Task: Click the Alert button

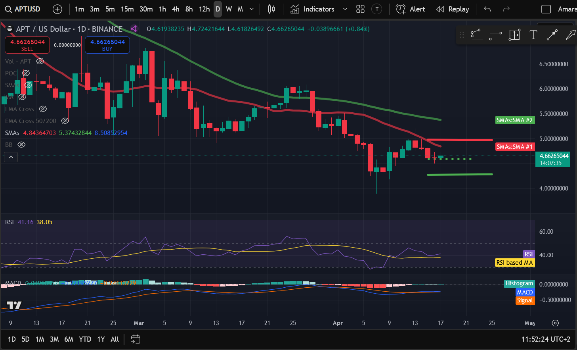Action: click(411, 9)
